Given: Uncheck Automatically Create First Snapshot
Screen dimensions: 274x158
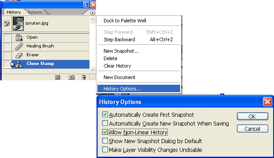Looking at the screenshot, I should coord(105,115).
